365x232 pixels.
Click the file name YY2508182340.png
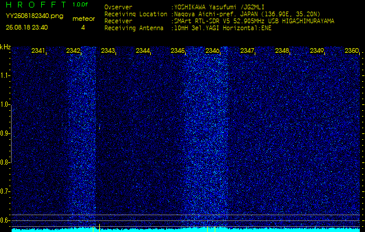point(34,16)
